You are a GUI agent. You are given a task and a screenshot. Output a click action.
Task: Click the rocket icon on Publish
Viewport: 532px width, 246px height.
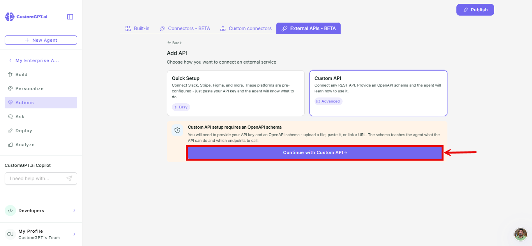465,10
